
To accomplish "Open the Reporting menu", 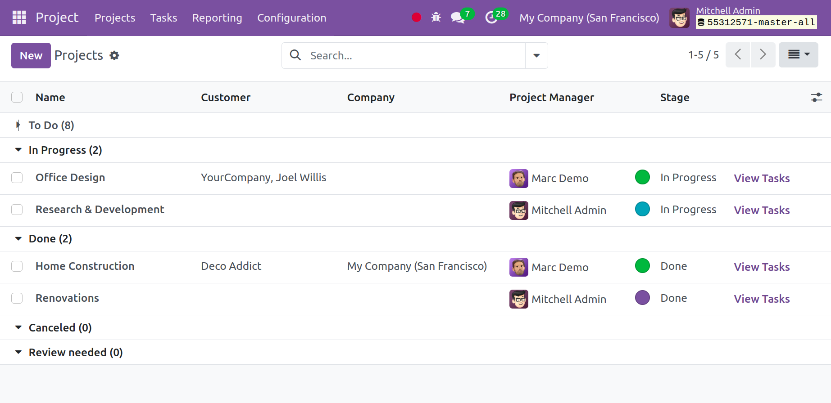I will tap(217, 18).
